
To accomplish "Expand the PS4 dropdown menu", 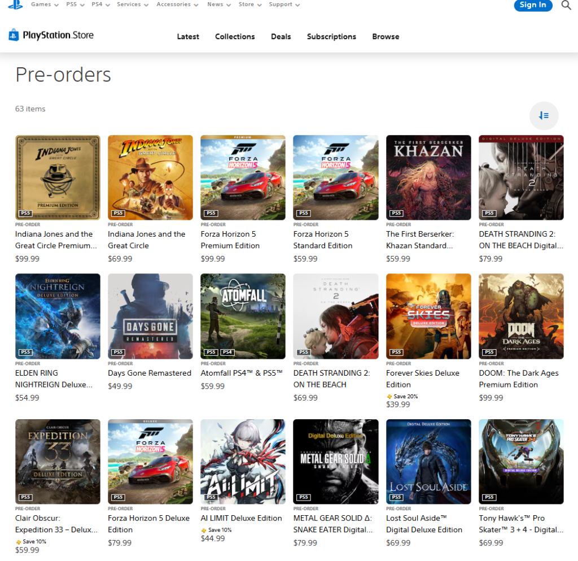I will coord(100,5).
